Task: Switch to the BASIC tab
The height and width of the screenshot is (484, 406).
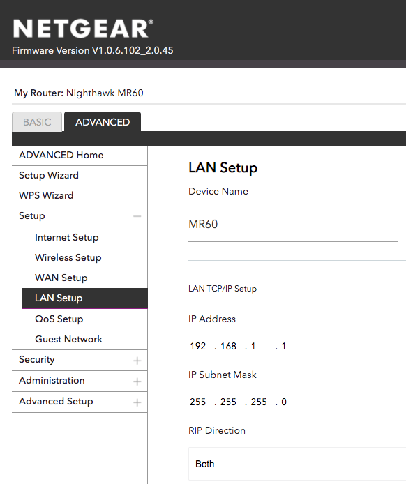Action: (37, 122)
